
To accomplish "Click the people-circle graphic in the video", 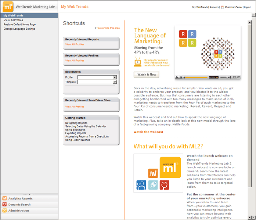I will [x=218, y=54].
